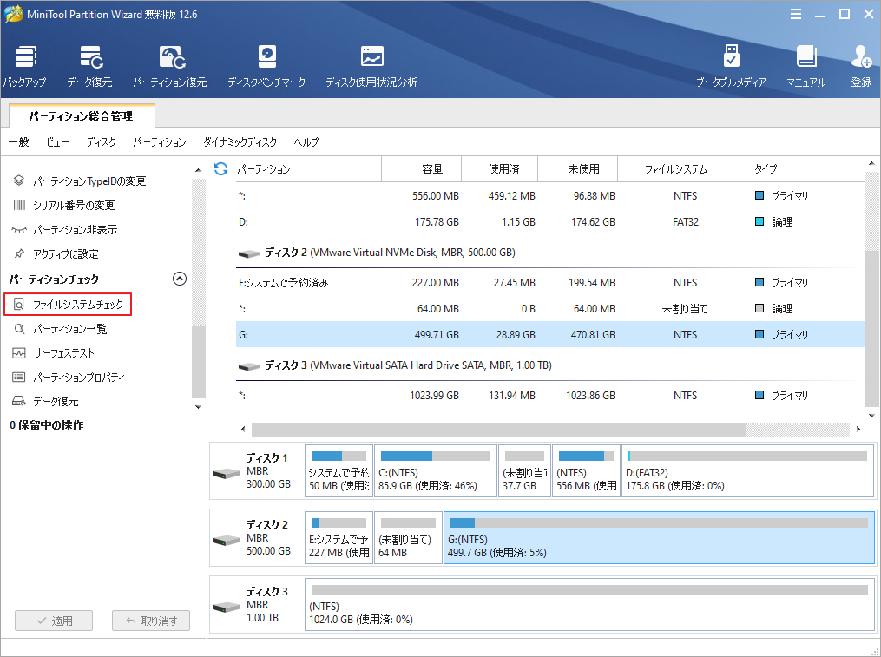Sort by 使用済 column header
This screenshot has width=881, height=657.
(499, 168)
